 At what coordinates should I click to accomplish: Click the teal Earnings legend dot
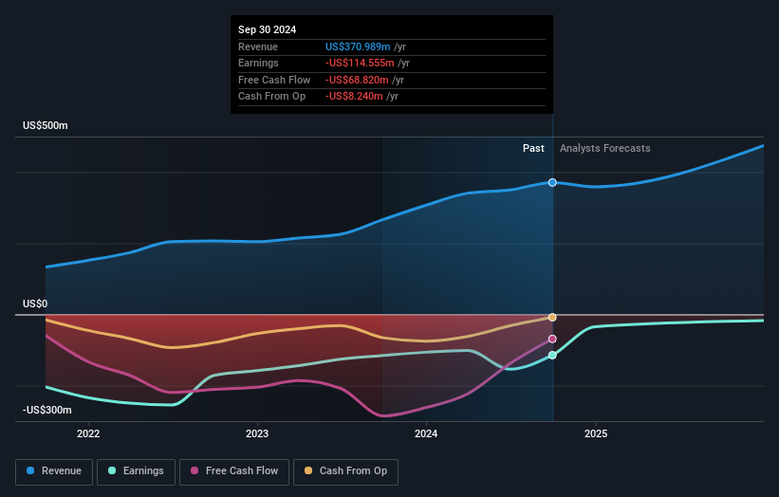point(112,470)
